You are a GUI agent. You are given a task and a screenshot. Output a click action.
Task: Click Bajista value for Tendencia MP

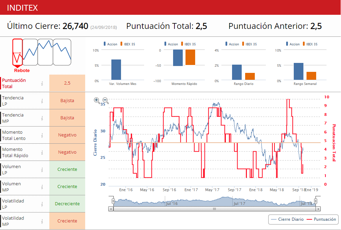(67, 118)
